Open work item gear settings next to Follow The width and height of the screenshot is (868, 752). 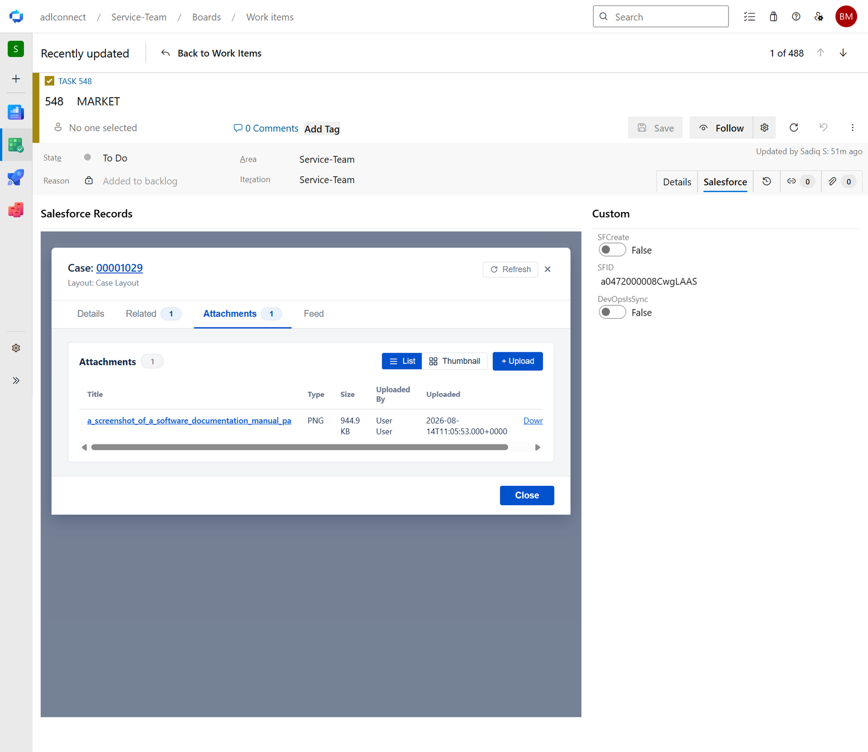764,127
